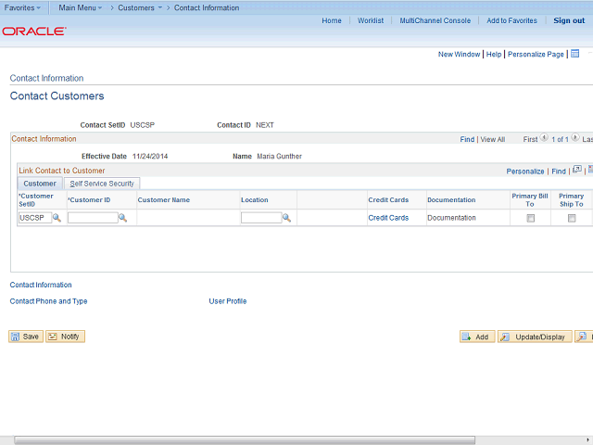Screen dimensions: 593x445
Task: Expand the Main Menu dropdown
Action: click(x=81, y=7)
